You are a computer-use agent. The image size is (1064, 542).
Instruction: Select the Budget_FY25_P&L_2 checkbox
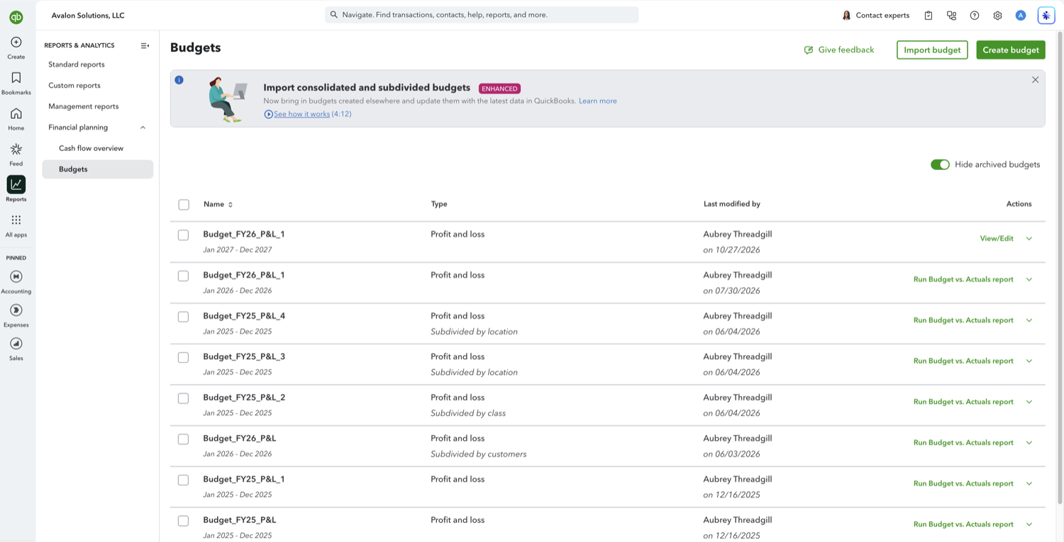pos(184,399)
